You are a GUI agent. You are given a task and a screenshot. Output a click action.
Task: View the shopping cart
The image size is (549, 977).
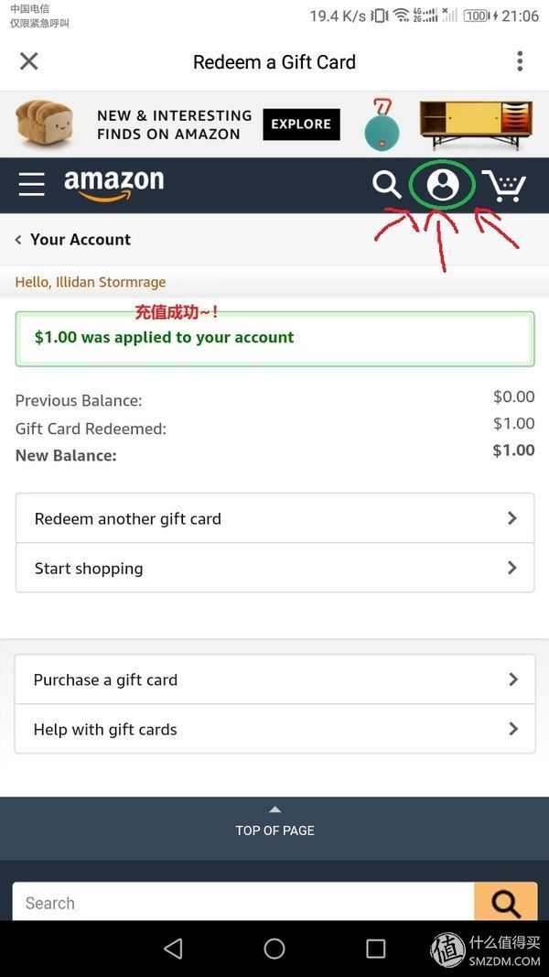503,185
